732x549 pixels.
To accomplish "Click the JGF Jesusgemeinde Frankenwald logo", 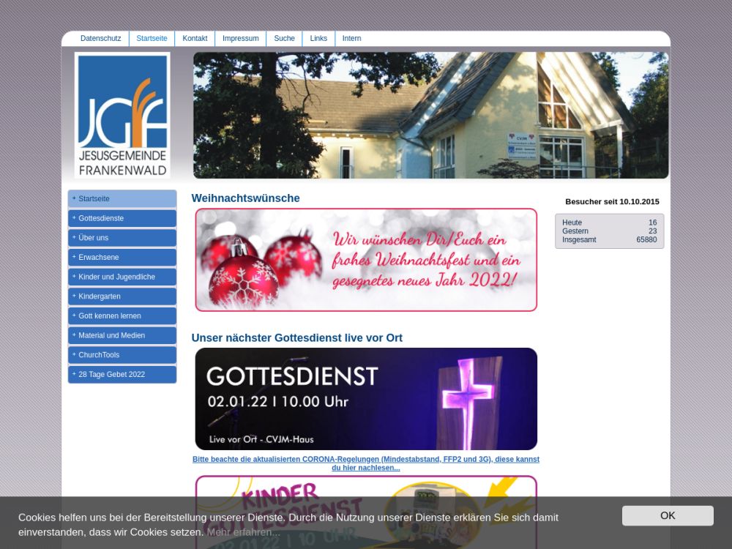I will coord(122,115).
